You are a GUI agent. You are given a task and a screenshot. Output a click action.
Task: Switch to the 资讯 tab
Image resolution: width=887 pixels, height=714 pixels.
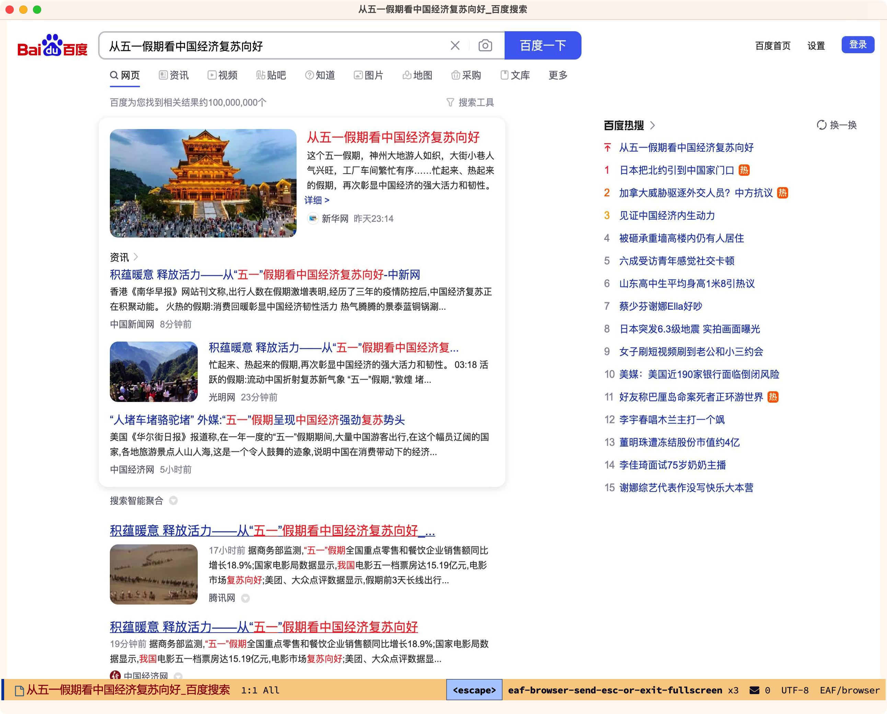point(174,75)
